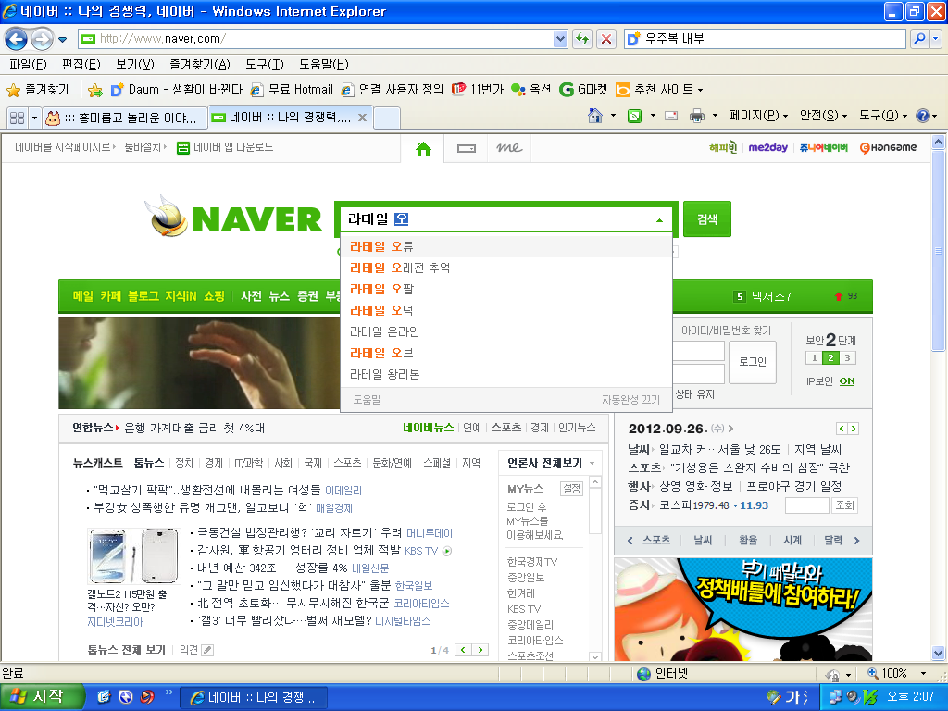Click the down arrow of publisher list scrollbar

[595, 656]
